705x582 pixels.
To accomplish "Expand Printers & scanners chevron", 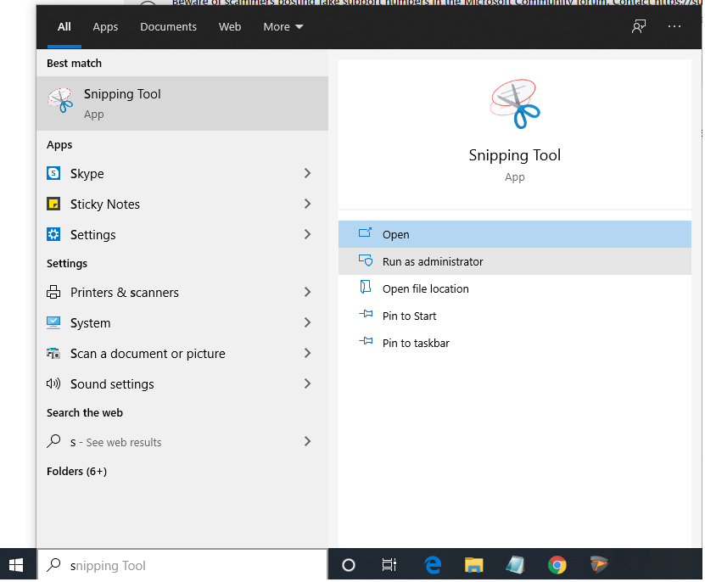I will pos(307,293).
